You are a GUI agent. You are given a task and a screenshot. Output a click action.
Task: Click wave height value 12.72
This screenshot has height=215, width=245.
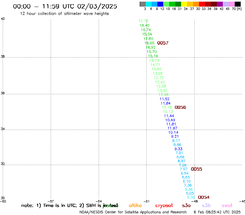[x=159, y=78]
